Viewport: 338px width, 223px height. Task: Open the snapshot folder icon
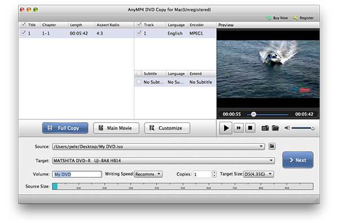pos(275,128)
